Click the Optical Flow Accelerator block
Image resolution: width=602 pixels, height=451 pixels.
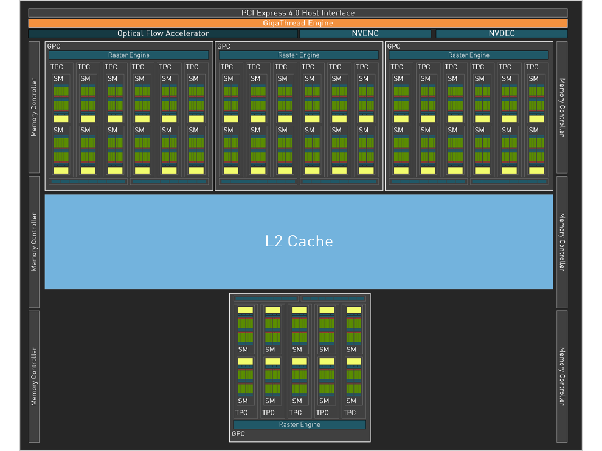pos(163,33)
